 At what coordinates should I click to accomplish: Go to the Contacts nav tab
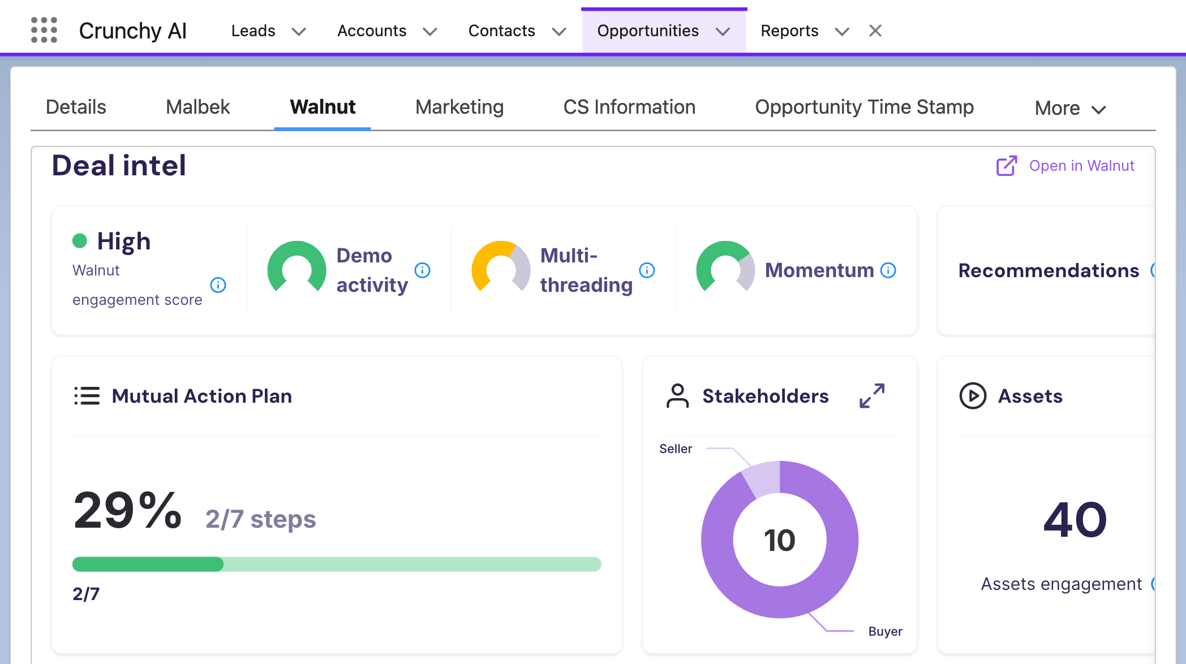point(501,31)
